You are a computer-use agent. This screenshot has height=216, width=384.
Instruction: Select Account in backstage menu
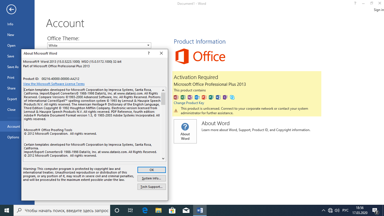pos(11,127)
